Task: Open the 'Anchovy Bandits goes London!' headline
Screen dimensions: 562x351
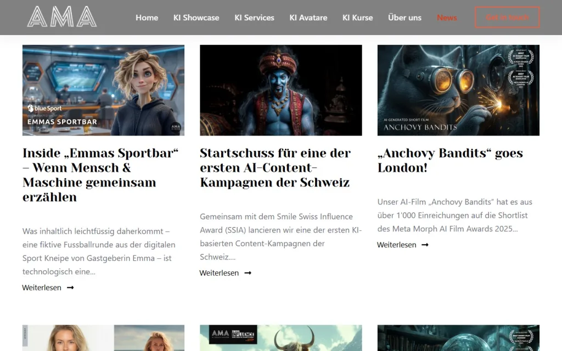Action: coord(450,160)
